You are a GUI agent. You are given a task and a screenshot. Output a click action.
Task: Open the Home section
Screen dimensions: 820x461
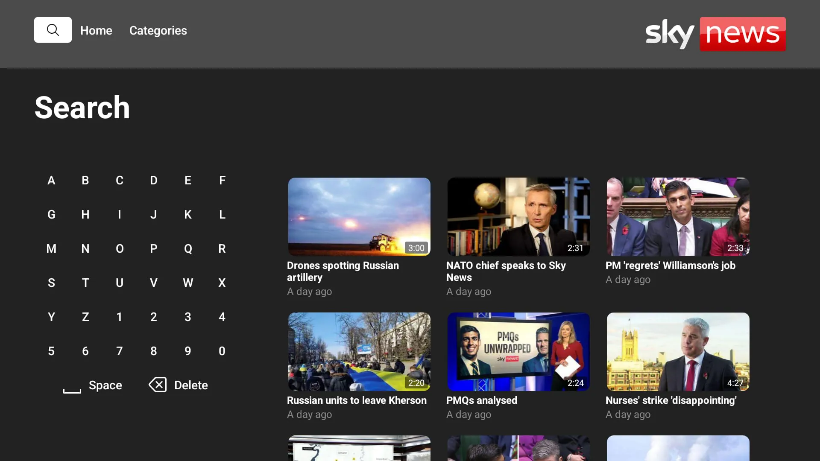96,30
